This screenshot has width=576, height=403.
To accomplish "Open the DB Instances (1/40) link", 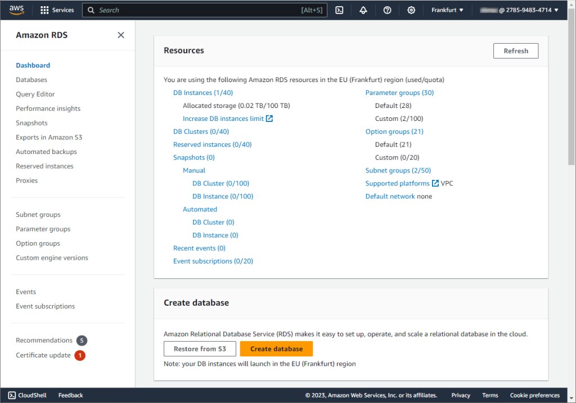I will coord(203,92).
